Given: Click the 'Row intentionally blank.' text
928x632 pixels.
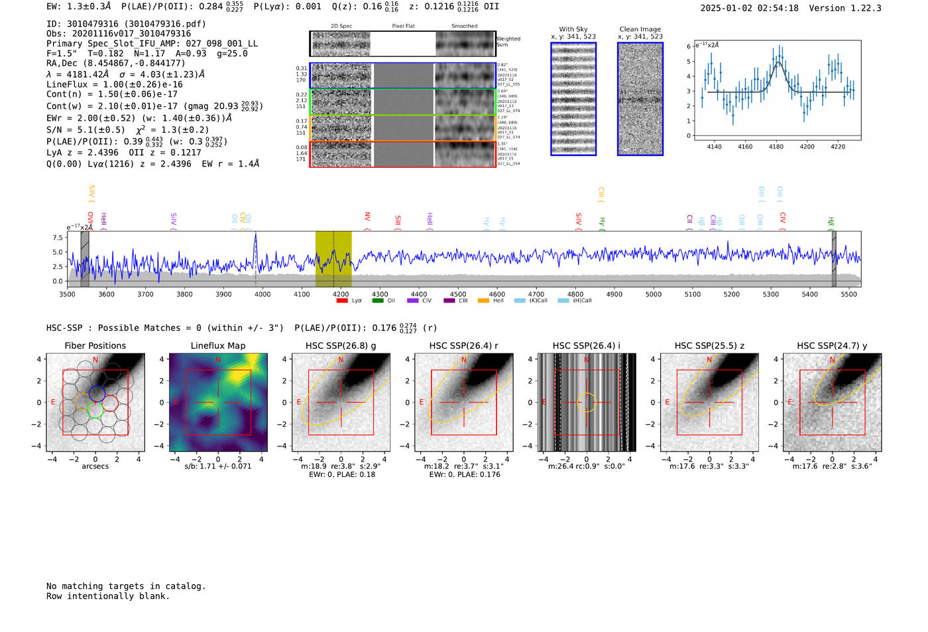Looking at the screenshot, I should pos(108,596).
